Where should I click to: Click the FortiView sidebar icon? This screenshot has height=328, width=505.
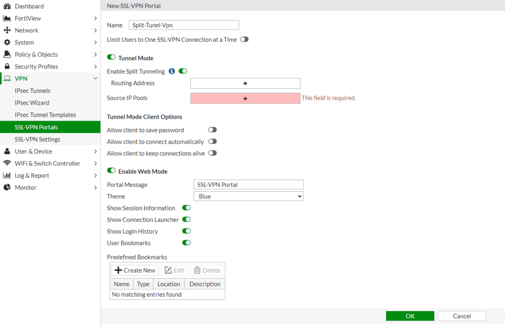[6, 18]
